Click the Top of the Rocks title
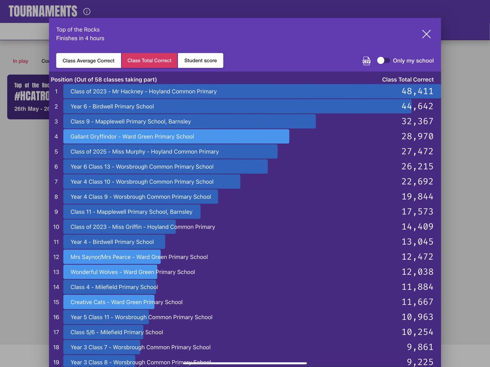The height and width of the screenshot is (367, 490). (78, 30)
